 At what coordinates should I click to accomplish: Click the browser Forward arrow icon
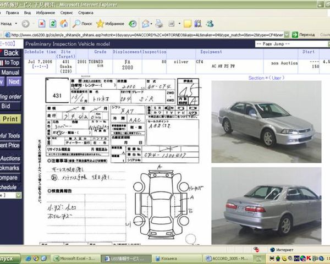(26, 24)
